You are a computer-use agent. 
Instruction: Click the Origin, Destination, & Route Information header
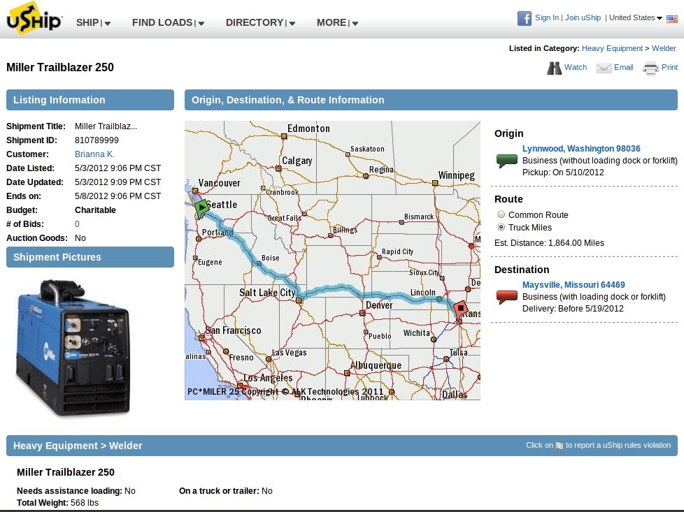click(431, 100)
